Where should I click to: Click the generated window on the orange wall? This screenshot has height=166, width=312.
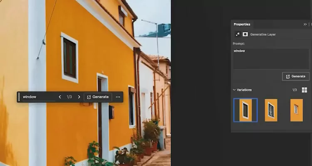coord(69,57)
